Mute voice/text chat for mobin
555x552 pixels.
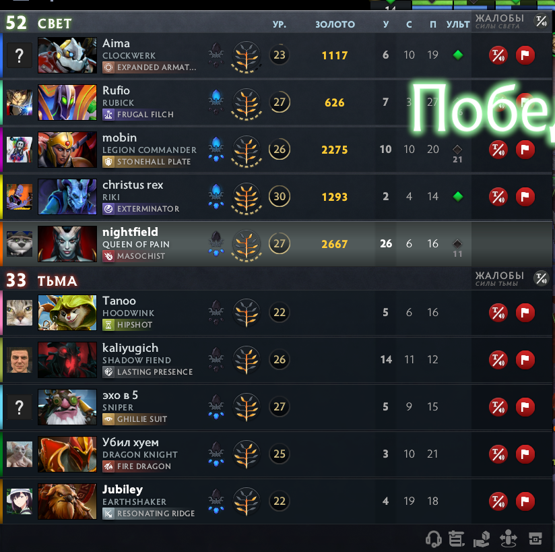(x=498, y=150)
